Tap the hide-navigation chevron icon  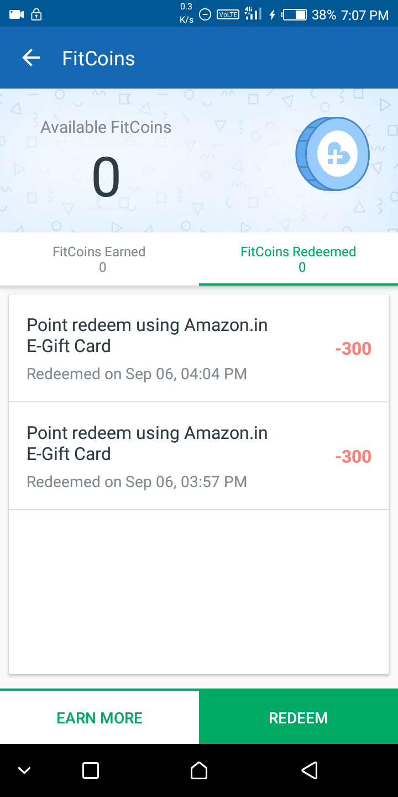click(x=24, y=770)
